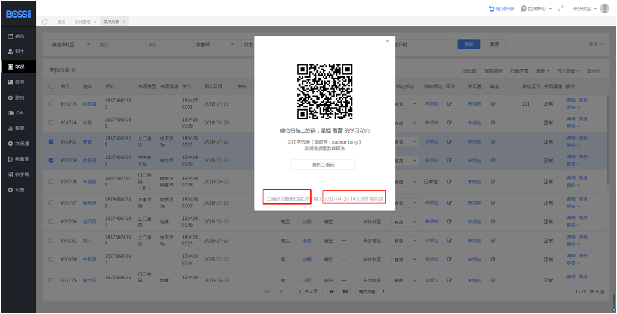Click the 重置 reset button

pyautogui.click(x=494, y=45)
